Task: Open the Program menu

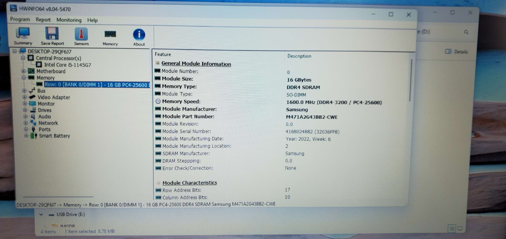Action: pyautogui.click(x=20, y=19)
